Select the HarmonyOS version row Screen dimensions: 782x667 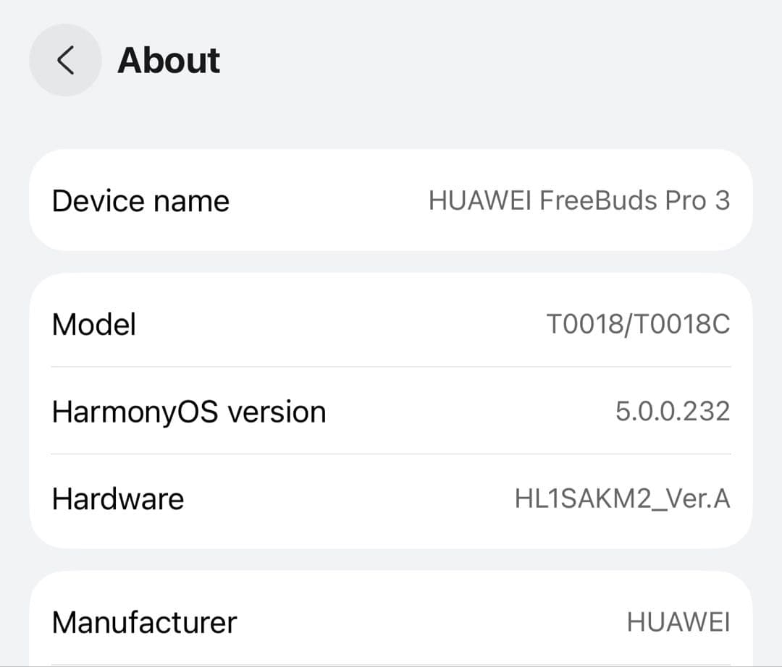tap(391, 411)
